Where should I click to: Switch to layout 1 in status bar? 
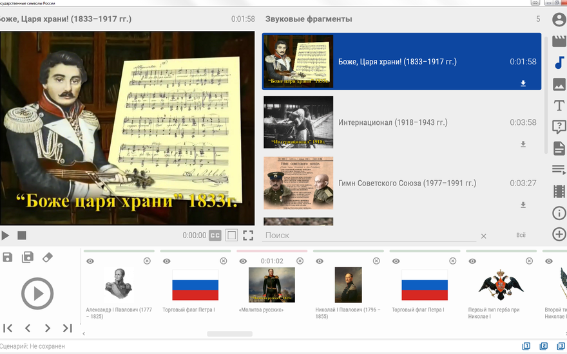pyautogui.click(x=526, y=346)
